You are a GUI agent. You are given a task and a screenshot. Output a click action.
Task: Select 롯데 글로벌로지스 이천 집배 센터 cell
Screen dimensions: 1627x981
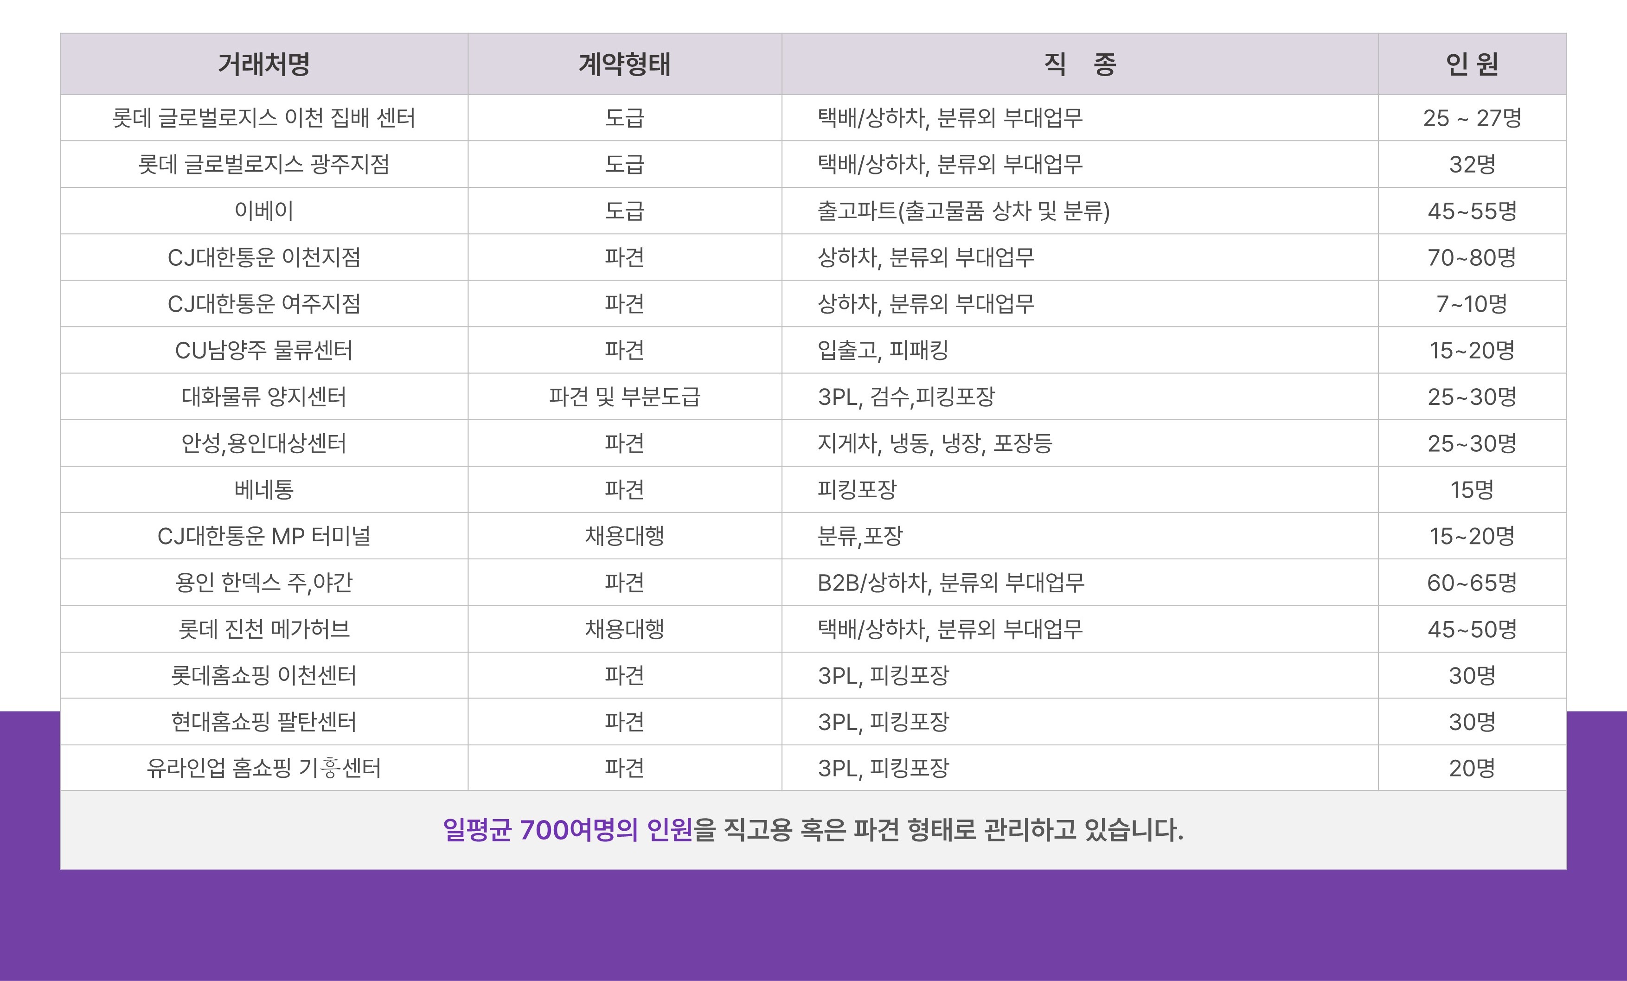[263, 118]
